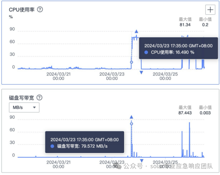
Task: Click disk write 最小值 0.003 value
Action: (205, 113)
